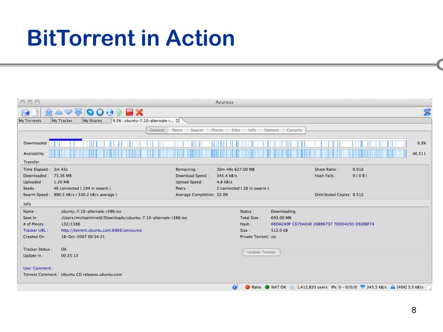Click '46 connected ( 194 in swarm )' seeds
The width and height of the screenshot is (443, 332).
(82, 188)
